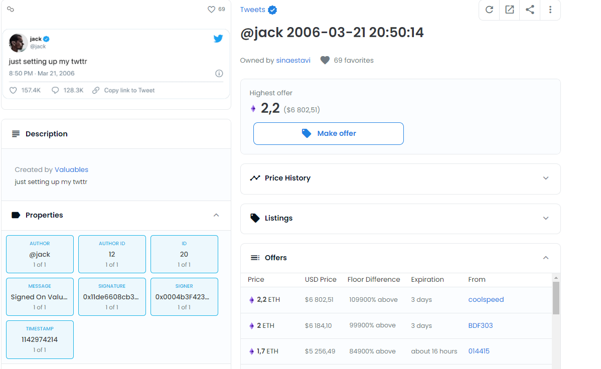This screenshot has height=369, width=601.
Task: Click the $6 802,51 USD price cell
Action: click(x=319, y=300)
